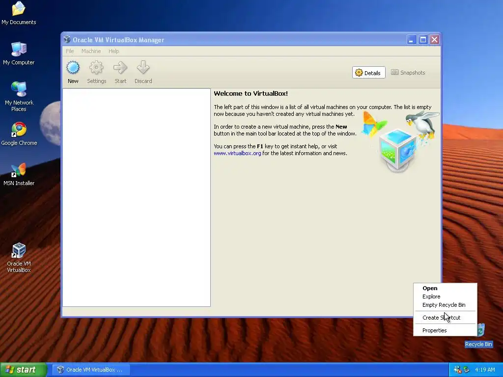Click the second system tray icon
The image size is (503, 377).
(x=466, y=370)
